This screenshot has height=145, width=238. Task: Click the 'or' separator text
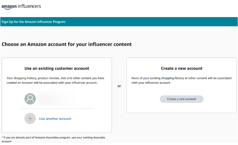[x=119, y=86]
